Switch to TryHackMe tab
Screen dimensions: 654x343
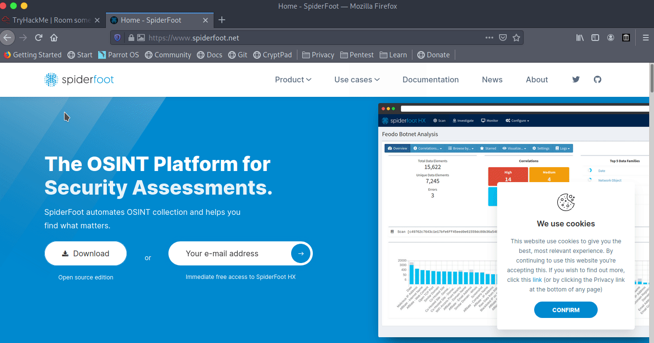51,20
